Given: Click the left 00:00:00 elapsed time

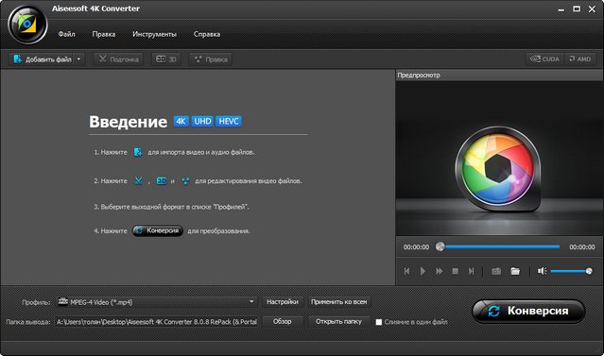Looking at the screenshot, I should [x=416, y=247].
